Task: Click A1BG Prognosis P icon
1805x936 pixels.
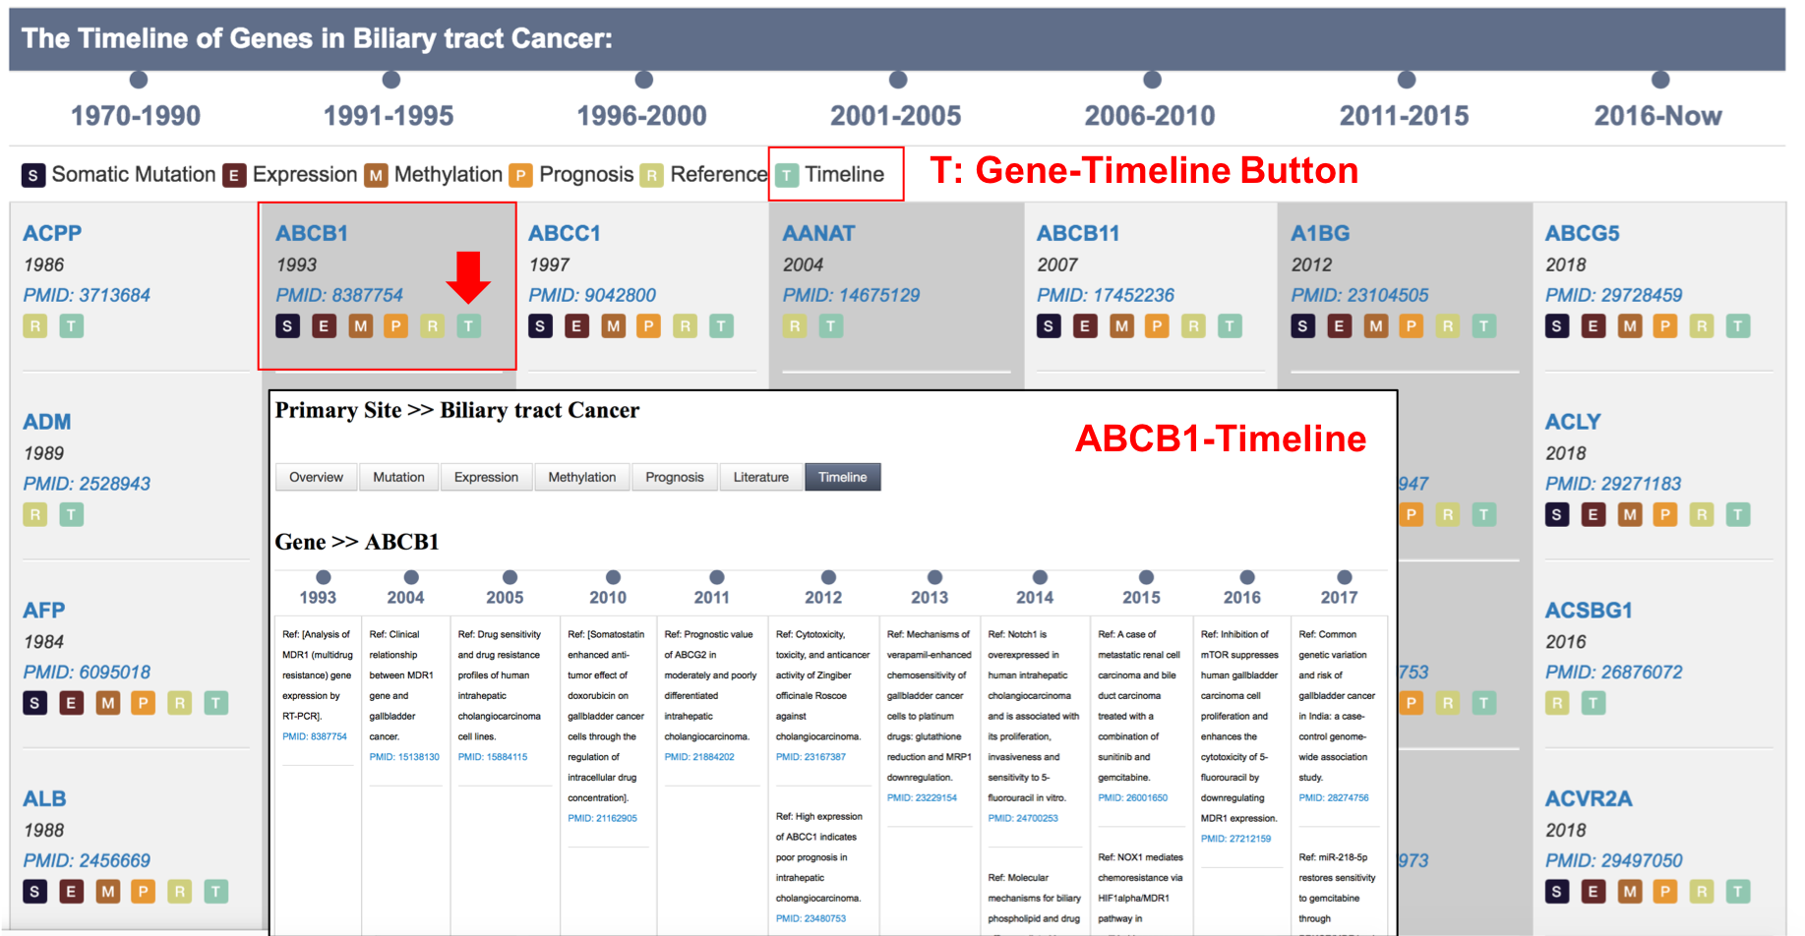Action: click(1412, 326)
